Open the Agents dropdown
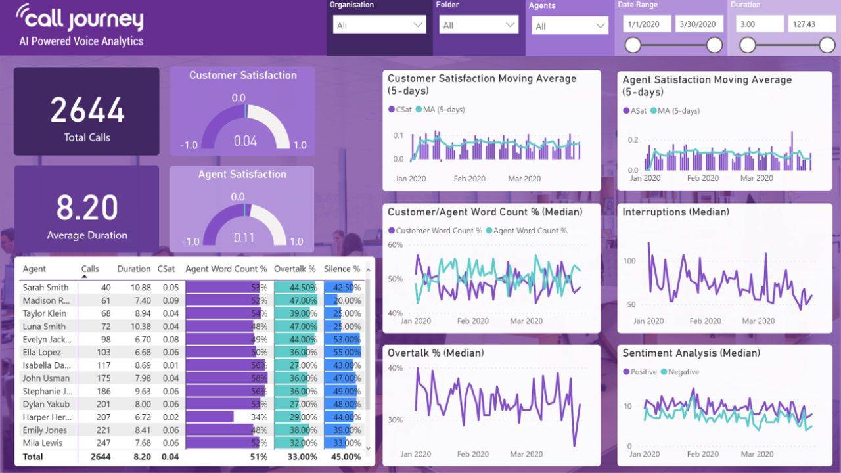This screenshot has height=473, width=841. [x=570, y=26]
